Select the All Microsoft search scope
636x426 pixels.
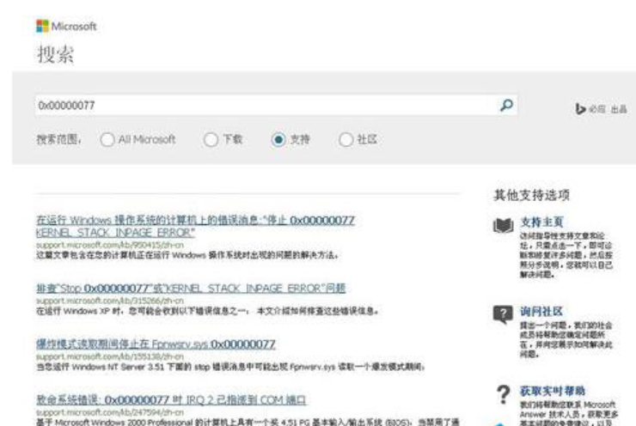coord(107,137)
